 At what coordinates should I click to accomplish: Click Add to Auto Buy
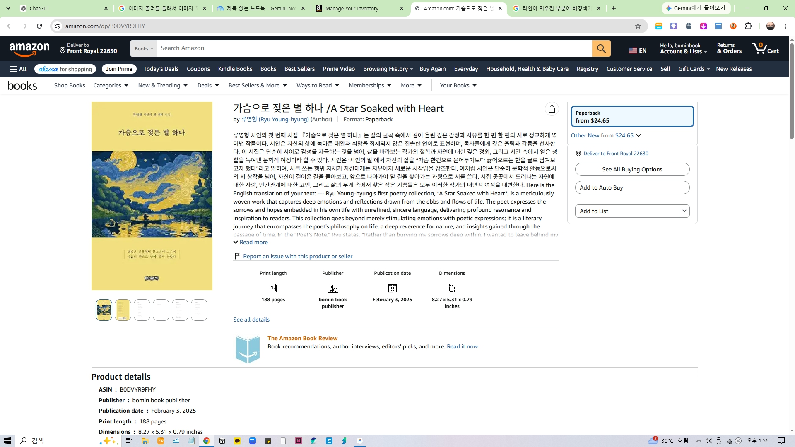click(x=632, y=187)
